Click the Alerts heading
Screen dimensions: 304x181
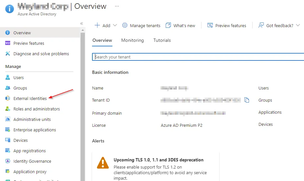98,141
